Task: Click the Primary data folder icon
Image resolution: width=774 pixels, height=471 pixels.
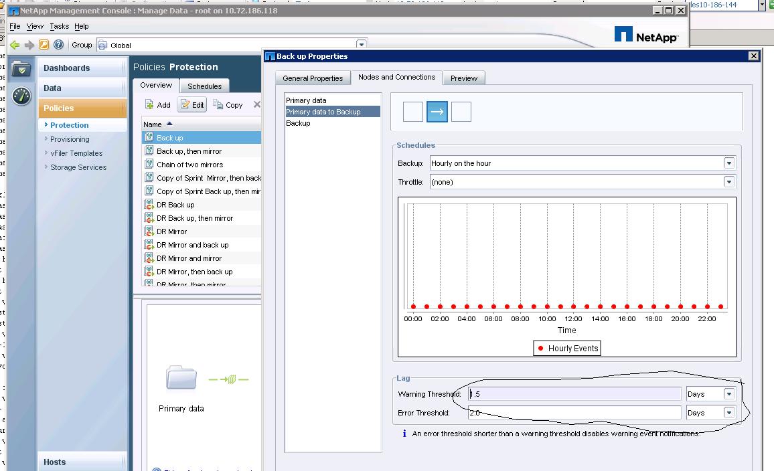Action: click(181, 378)
